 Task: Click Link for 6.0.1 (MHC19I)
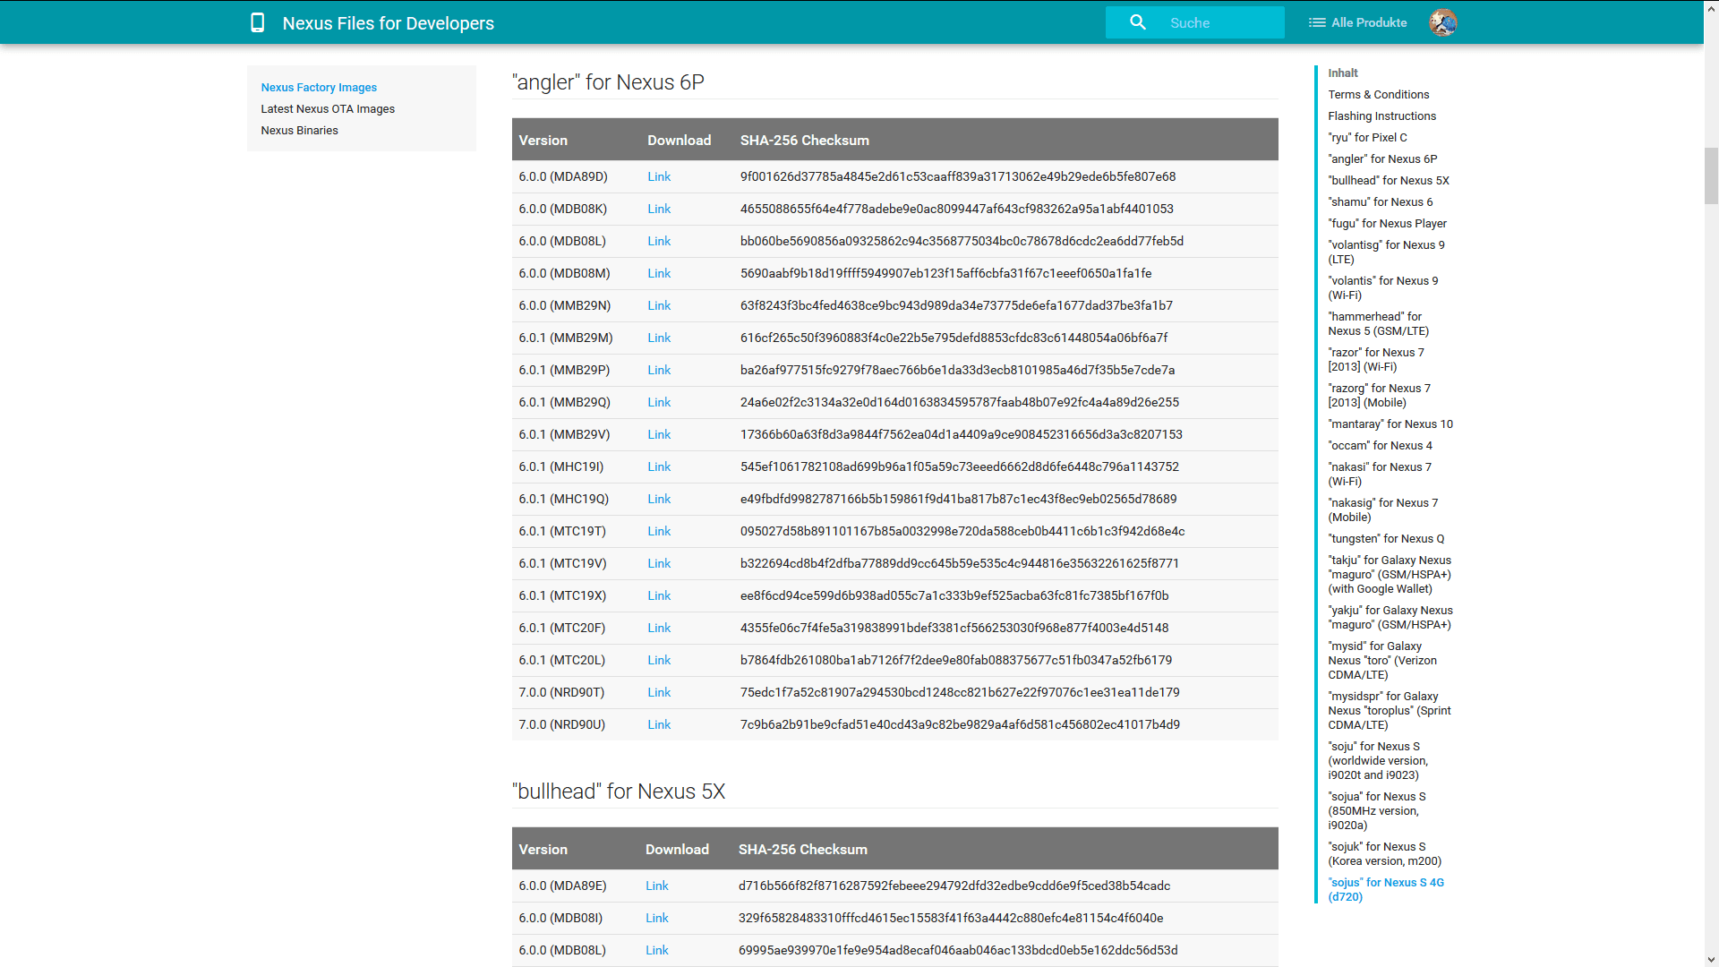(659, 467)
